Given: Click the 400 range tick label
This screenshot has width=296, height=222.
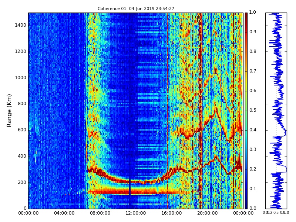Looking at the screenshot, I should click(x=22, y=156).
